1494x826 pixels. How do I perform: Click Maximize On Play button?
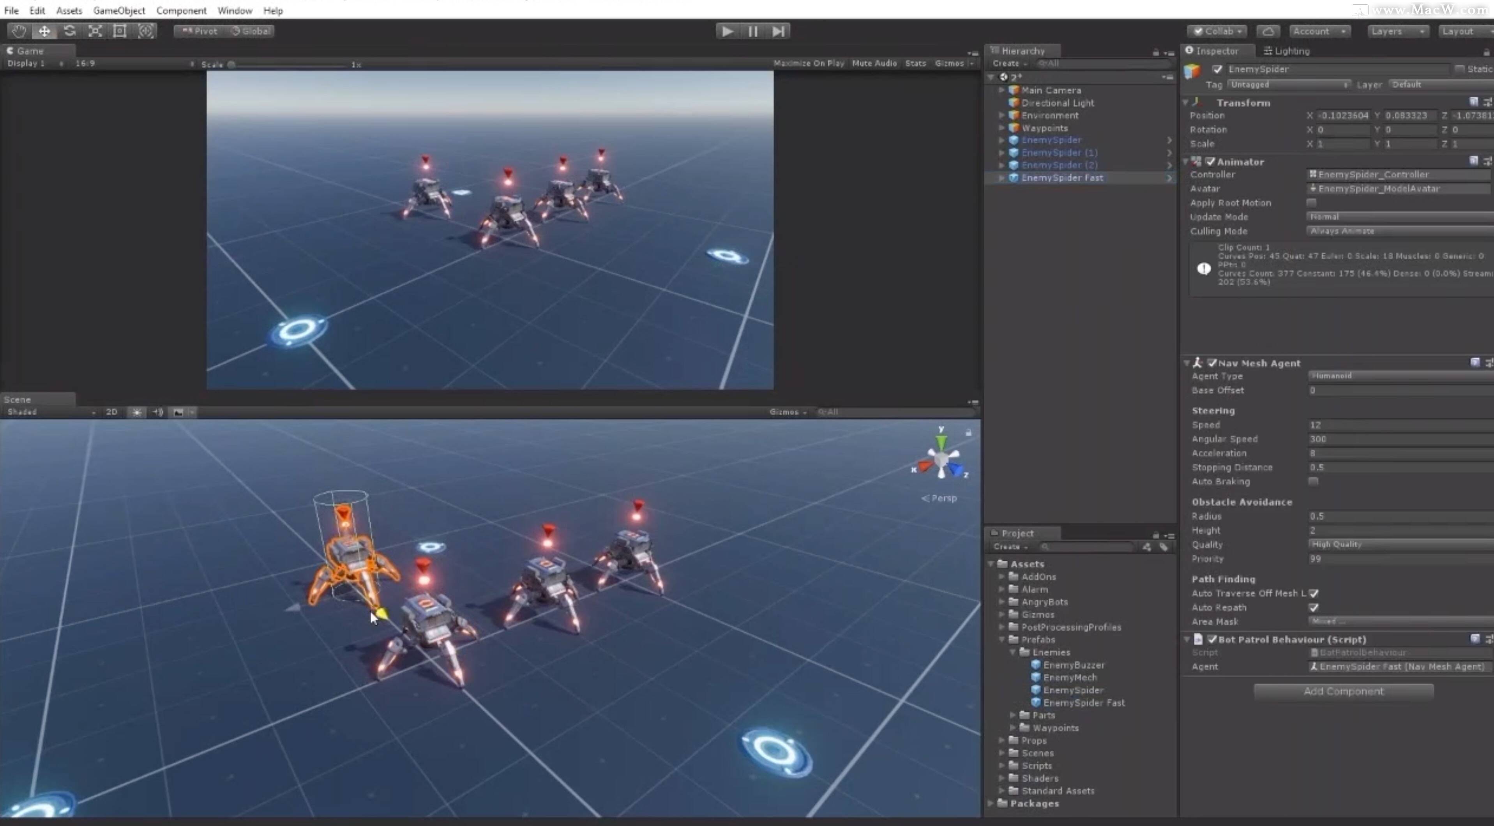pyautogui.click(x=809, y=63)
